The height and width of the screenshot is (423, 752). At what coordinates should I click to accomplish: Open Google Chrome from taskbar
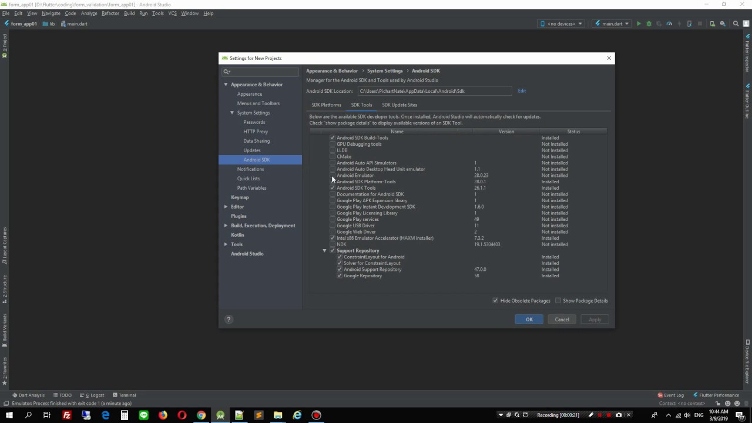[x=201, y=415]
